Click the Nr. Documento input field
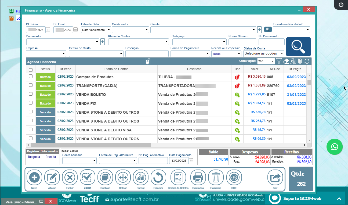Viewport: 348px width, 205px height. point(271,42)
